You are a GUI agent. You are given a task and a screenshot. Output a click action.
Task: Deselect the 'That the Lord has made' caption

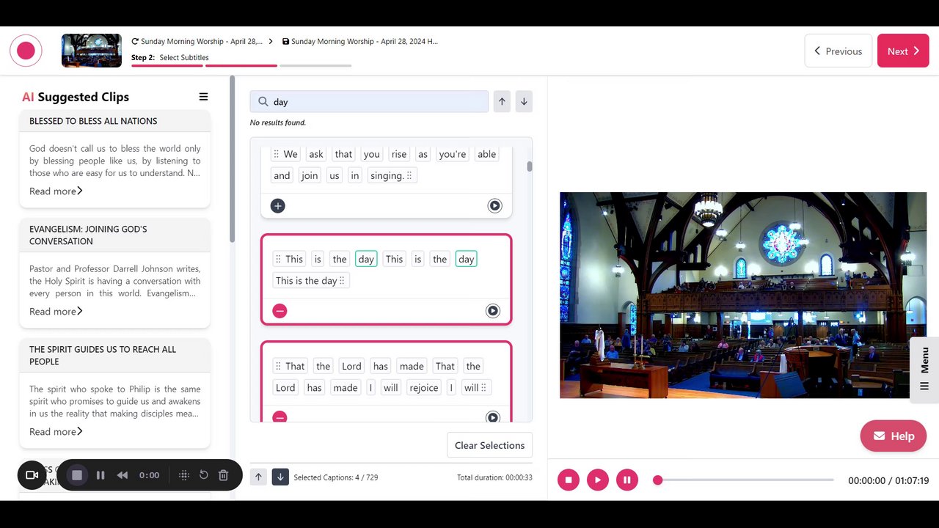point(279,417)
